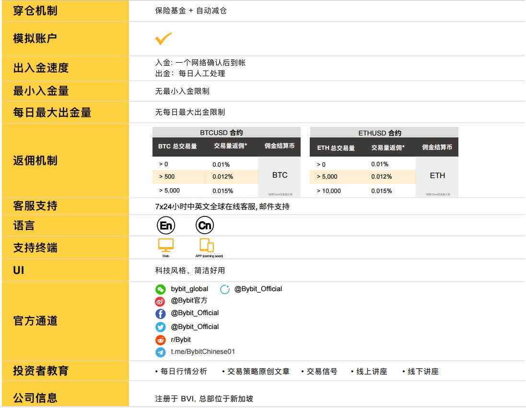The image size is (526, 408).
Task: Click the 每日行情分析 bullet
Action: [181, 371]
